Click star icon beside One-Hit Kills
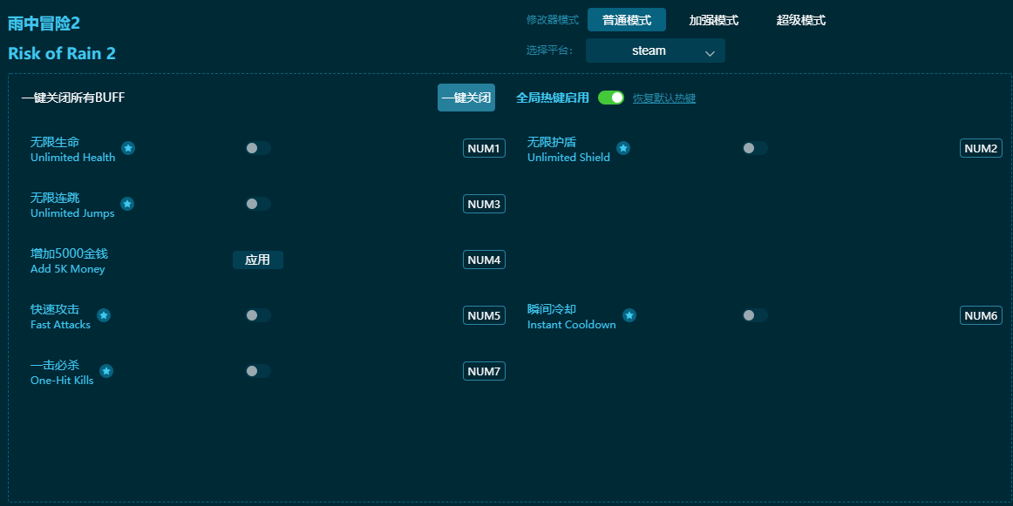The height and width of the screenshot is (506, 1013). [106, 371]
